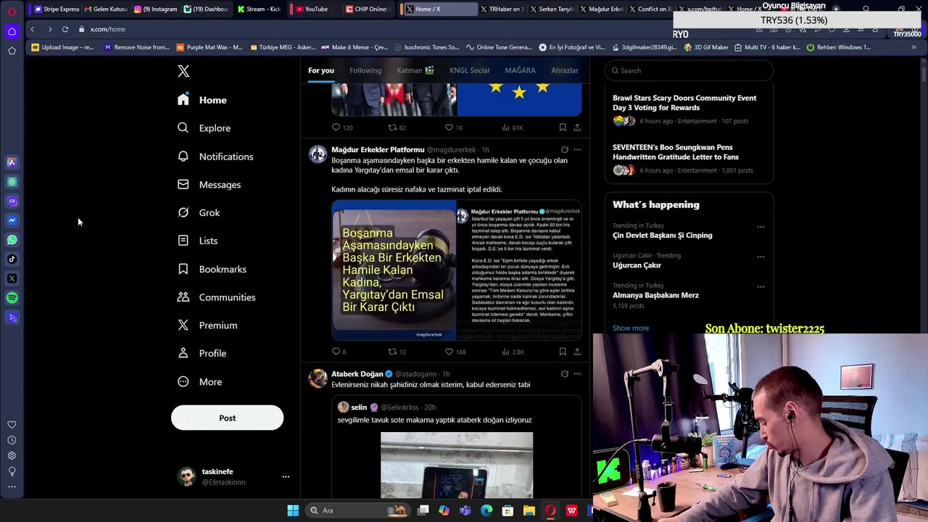The height and width of the screenshot is (522, 928).
Task: Open Communities in X sidebar
Action: click(x=216, y=297)
